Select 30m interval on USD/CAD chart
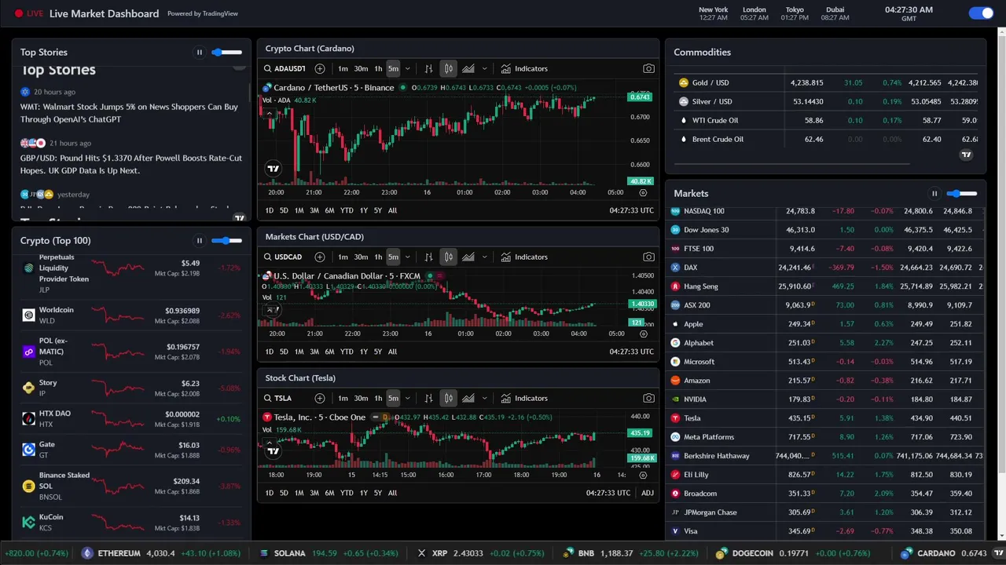 pyautogui.click(x=361, y=257)
